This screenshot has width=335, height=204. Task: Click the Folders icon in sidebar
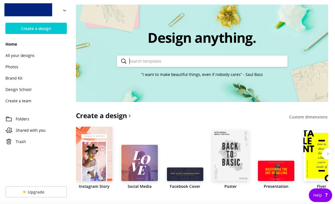pyautogui.click(x=9, y=119)
